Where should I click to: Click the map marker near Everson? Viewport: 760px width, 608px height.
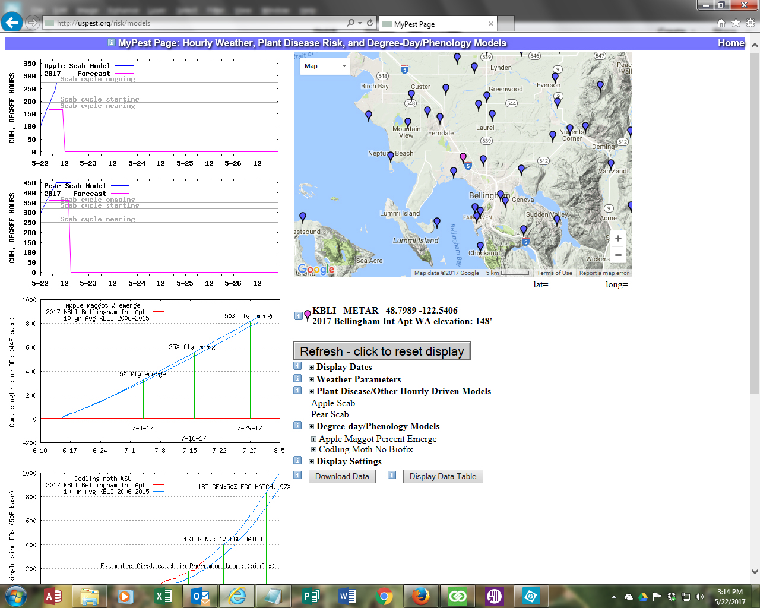(x=555, y=77)
